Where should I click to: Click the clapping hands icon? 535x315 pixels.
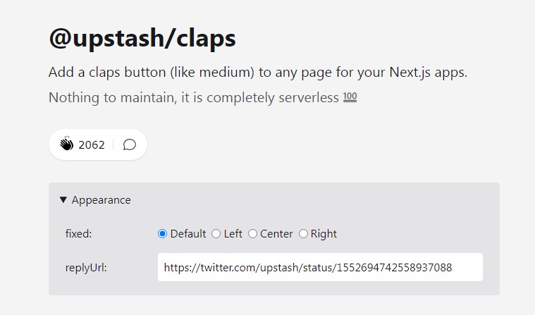(x=67, y=144)
